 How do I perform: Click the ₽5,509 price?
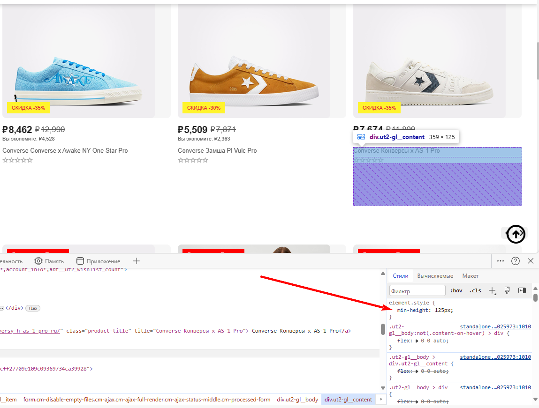[192, 130]
